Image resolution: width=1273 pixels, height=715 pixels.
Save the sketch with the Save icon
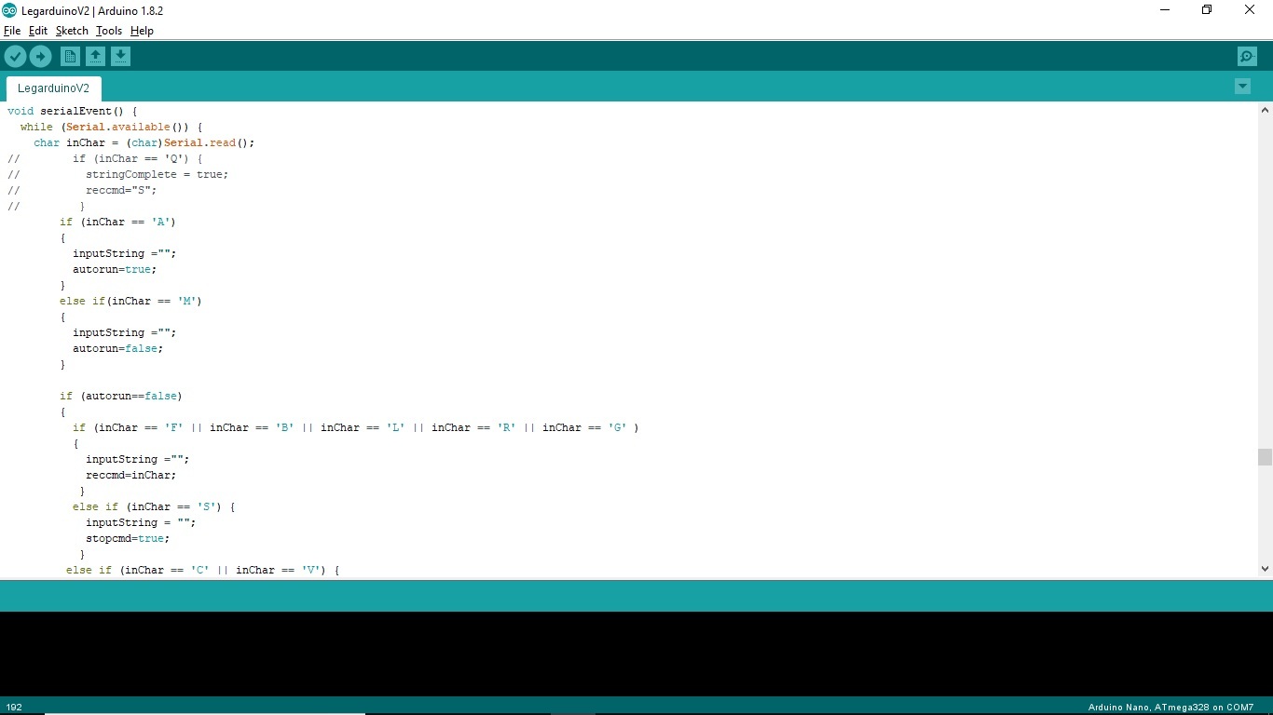pos(121,56)
